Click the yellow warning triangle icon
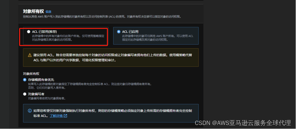The width and height of the screenshot is (296, 129). 30,55
